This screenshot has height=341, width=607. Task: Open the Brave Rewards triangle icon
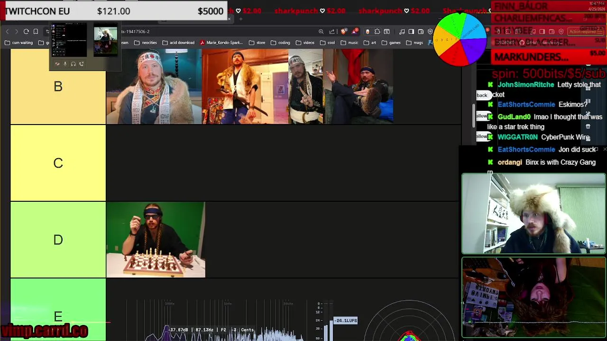pos(355,32)
